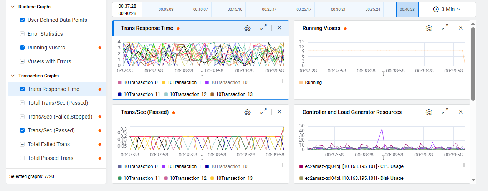Select Vusers with Errors graph item
488x191 pixels.
point(49,61)
